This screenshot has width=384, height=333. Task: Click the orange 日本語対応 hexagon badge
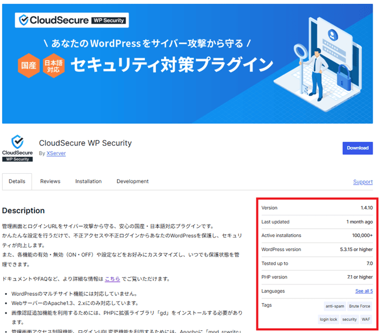tap(54, 65)
